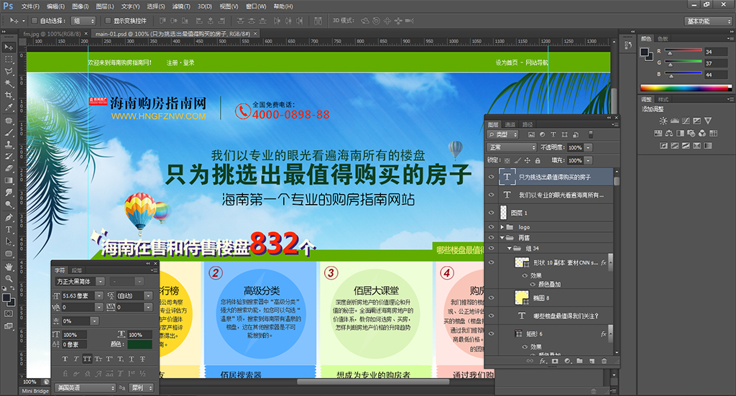Viewport: 736px width, 396px height.
Task: Add a Brightness/Contrast adjustment
Action: 662,121
